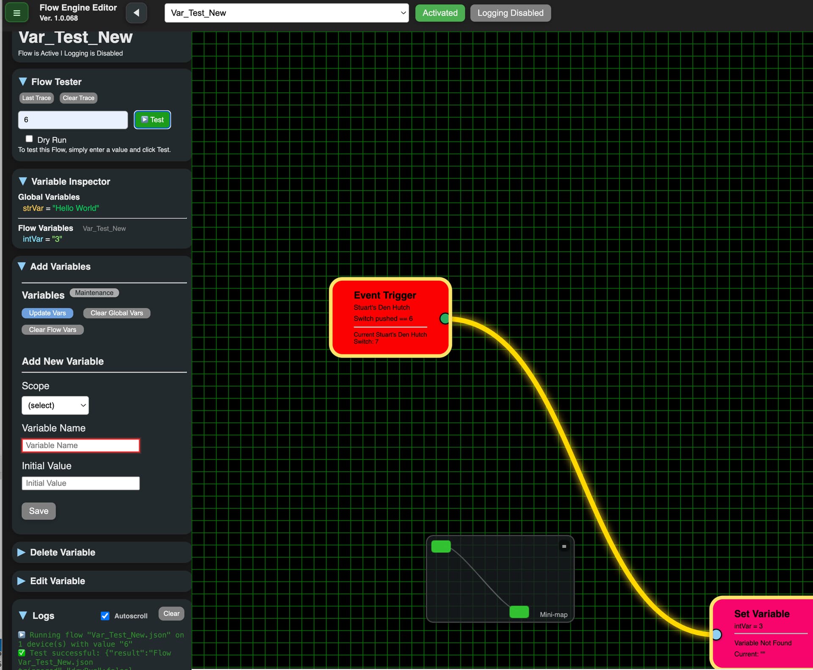Expand the Delete Variable section
Viewport: 813px width, 670px height.
pos(63,552)
